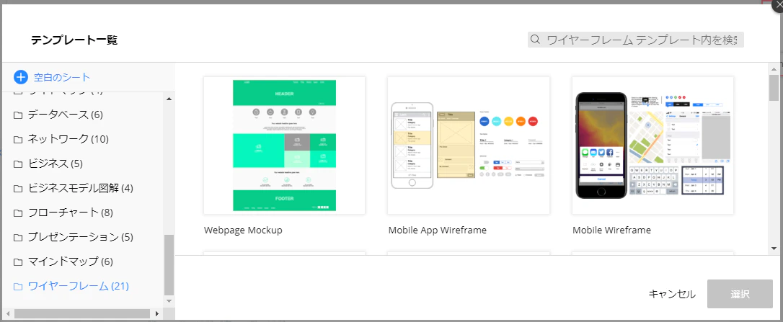Focus the template search field

pos(636,40)
